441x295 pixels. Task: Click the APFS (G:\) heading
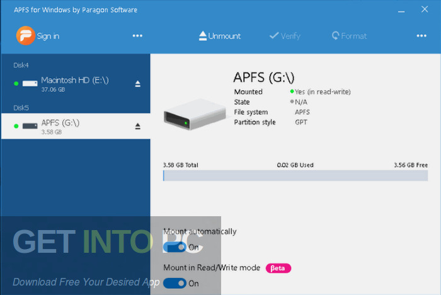[x=264, y=78]
